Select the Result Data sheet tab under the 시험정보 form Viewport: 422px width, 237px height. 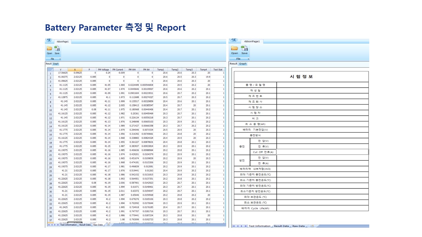[x=281, y=226]
